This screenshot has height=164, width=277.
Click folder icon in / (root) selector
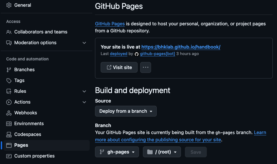click(150, 152)
